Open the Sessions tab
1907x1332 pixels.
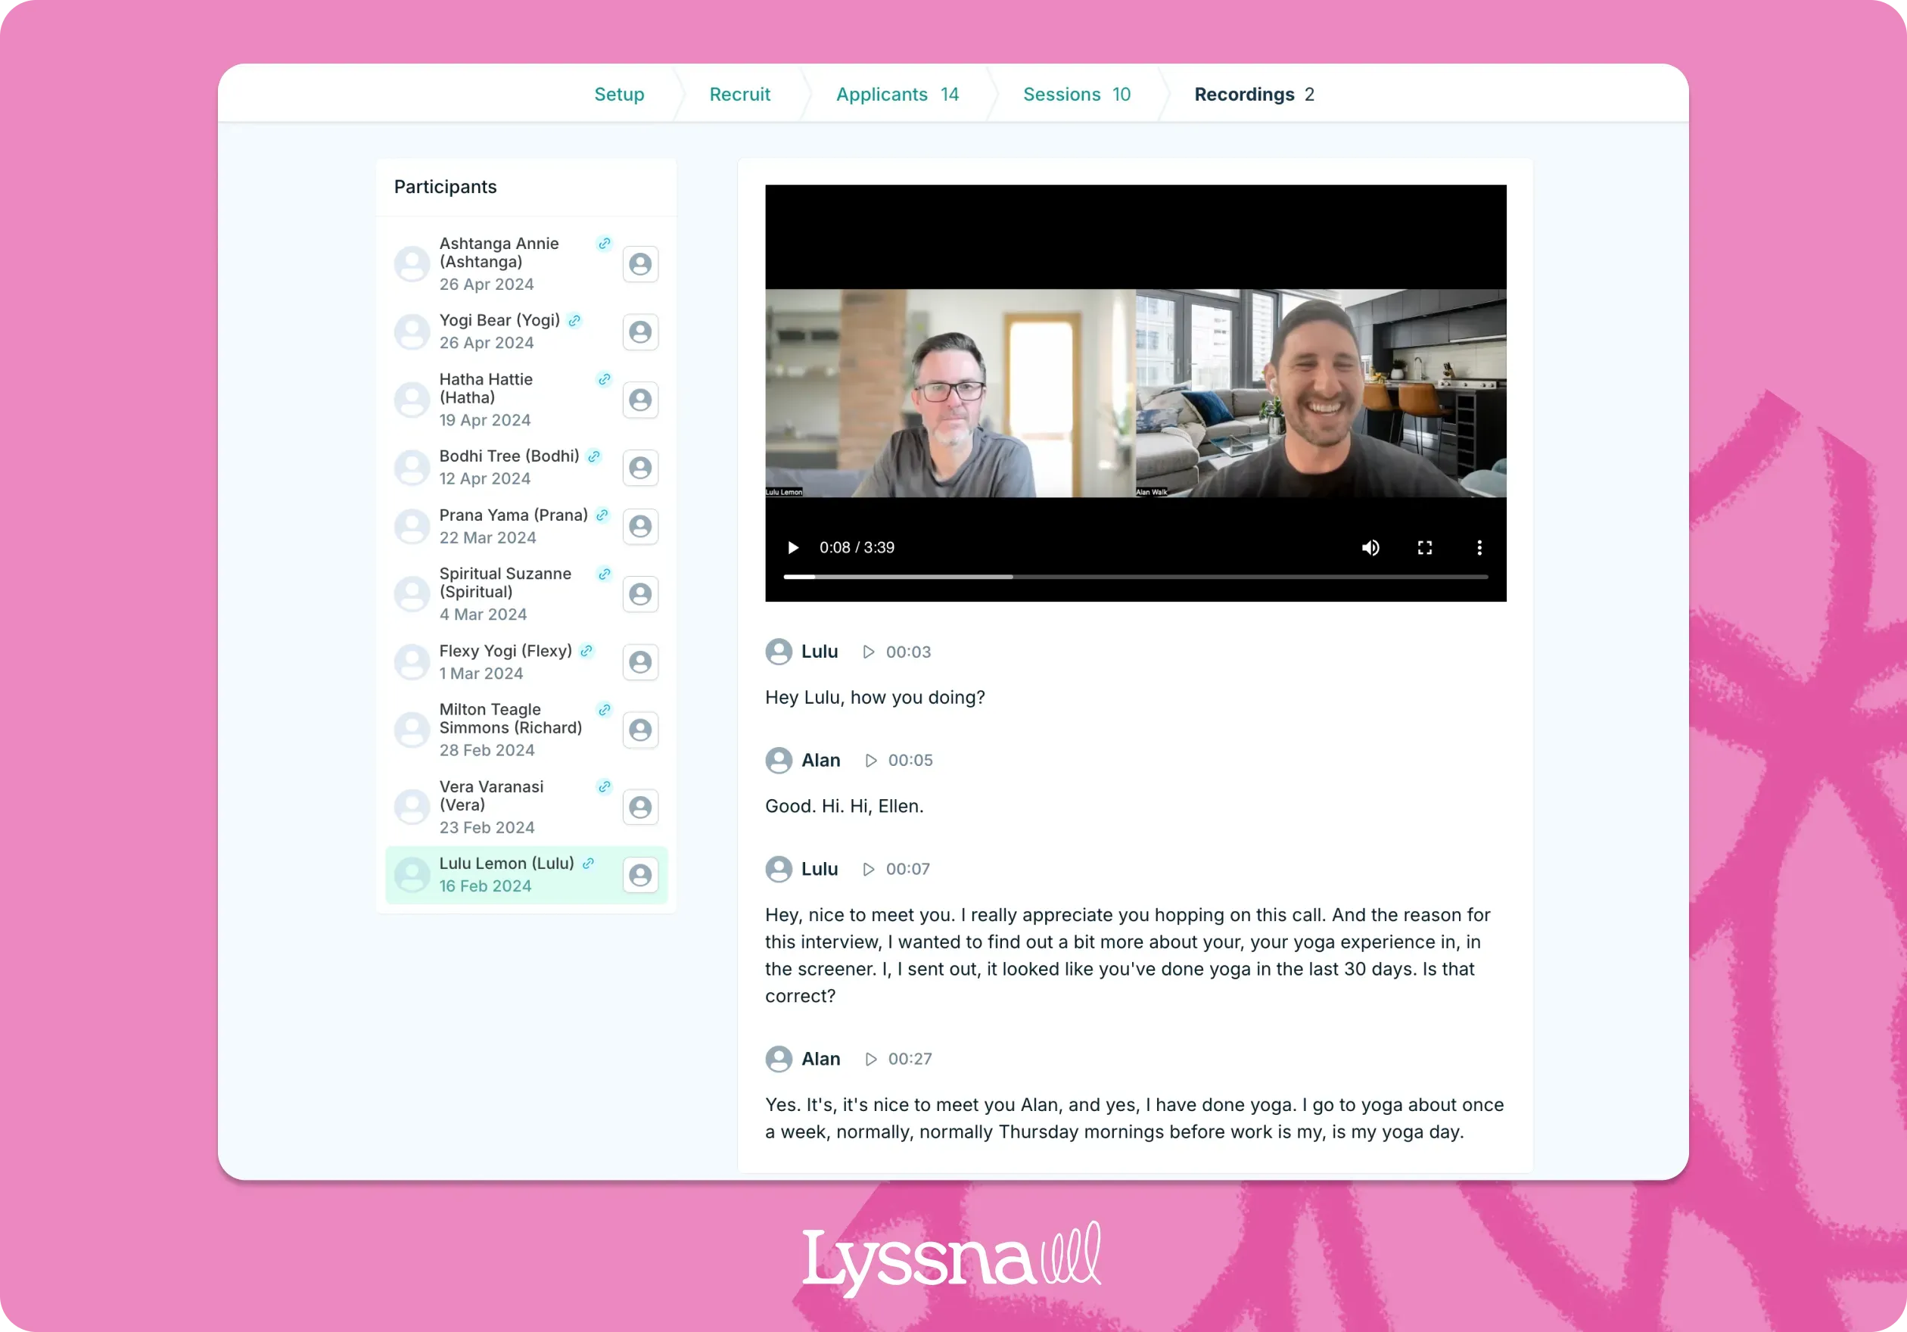coord(1075,94)
